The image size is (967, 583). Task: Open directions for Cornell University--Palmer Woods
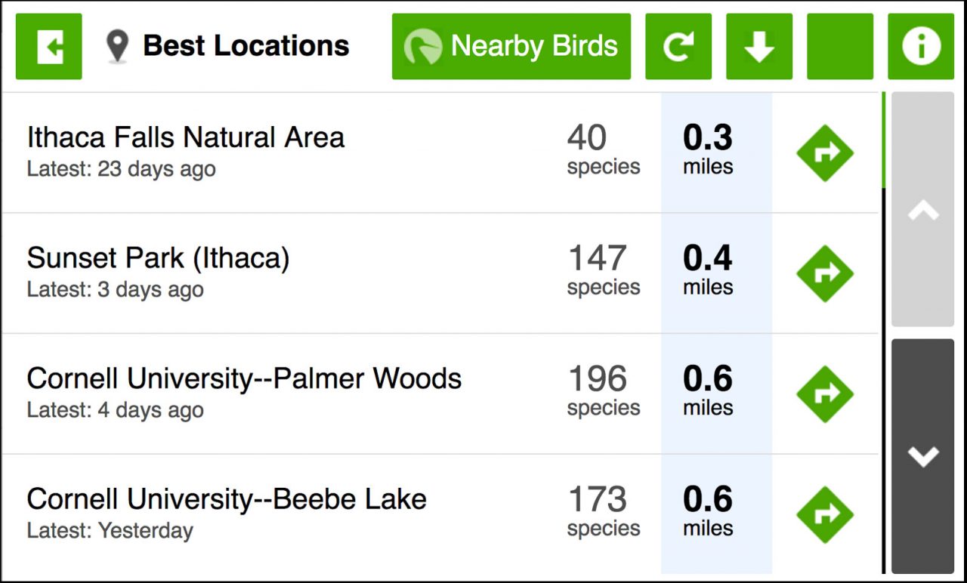coord(824,393)
